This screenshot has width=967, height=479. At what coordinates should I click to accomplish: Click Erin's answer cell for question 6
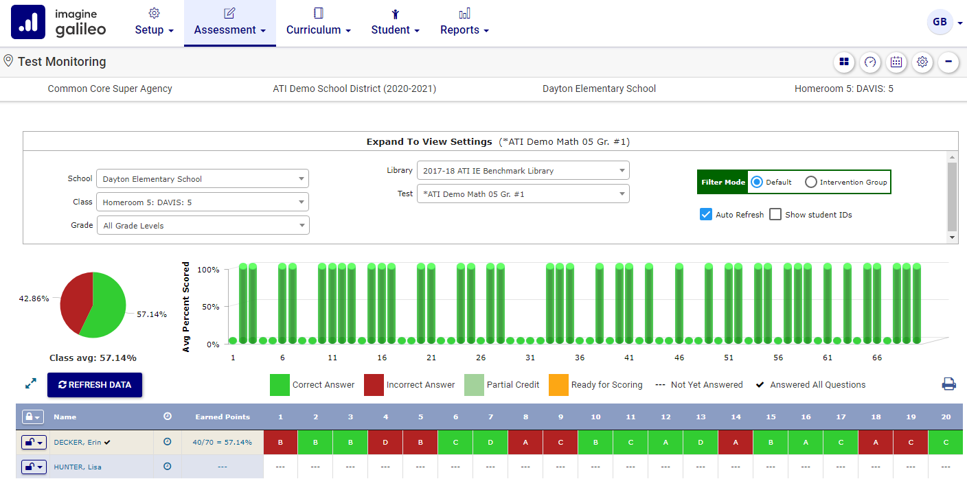pyautogui.click(x=455, y=443)
